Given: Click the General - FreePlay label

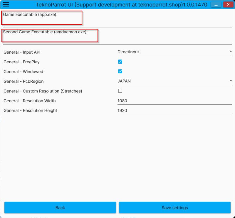Looking at the screenshot, I should click(21, 62).
